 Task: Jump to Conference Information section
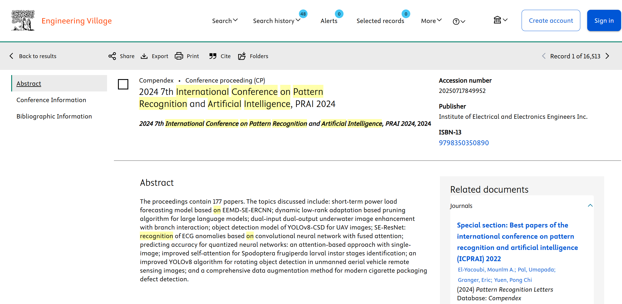(51, 100)
